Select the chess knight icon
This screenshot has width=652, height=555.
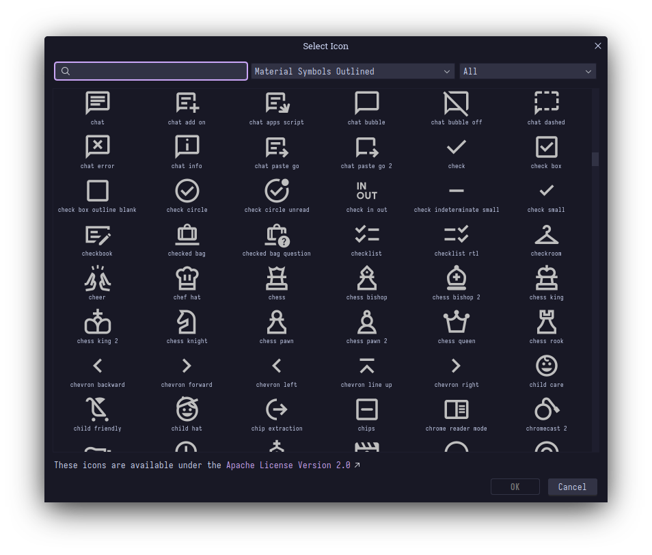(x=187, y=322)
